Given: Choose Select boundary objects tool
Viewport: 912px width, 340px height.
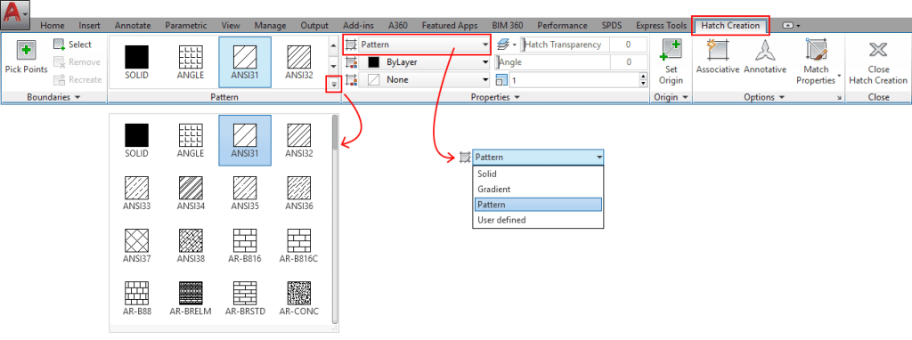Looking at the screenshot, I should 72,45.
